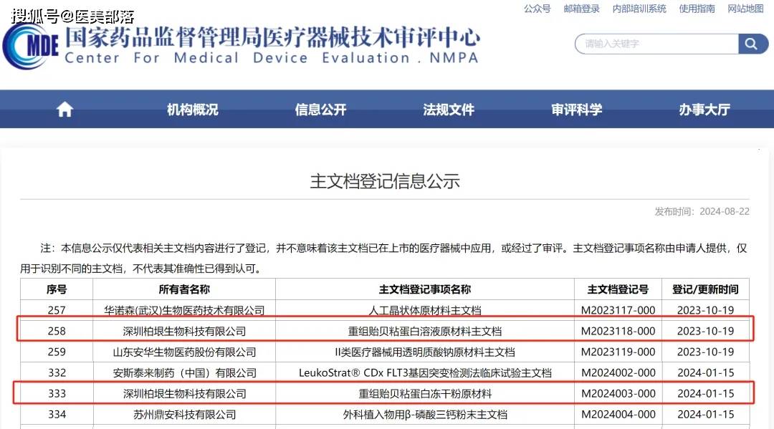Click date 2024-01-15 in row 334
This screenshot has width=774, height=429.
(x=705, y=414)
